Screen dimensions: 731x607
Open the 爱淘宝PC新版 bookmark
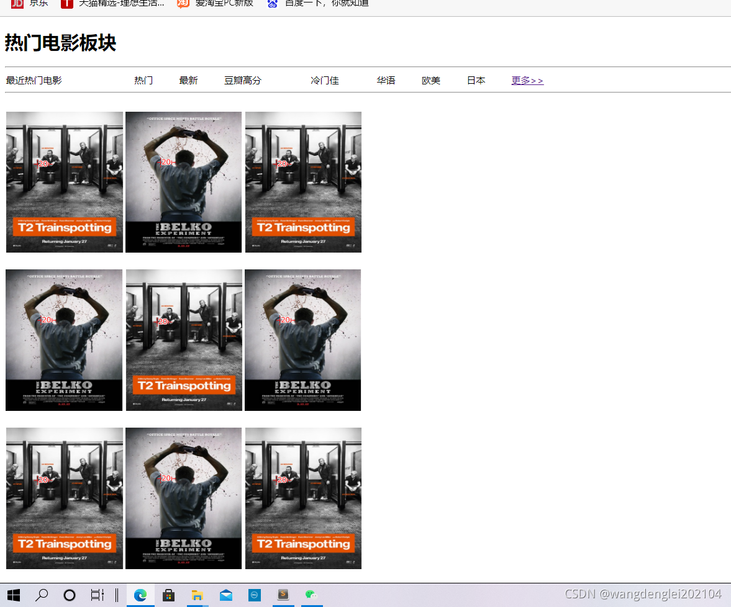point(216,4)
